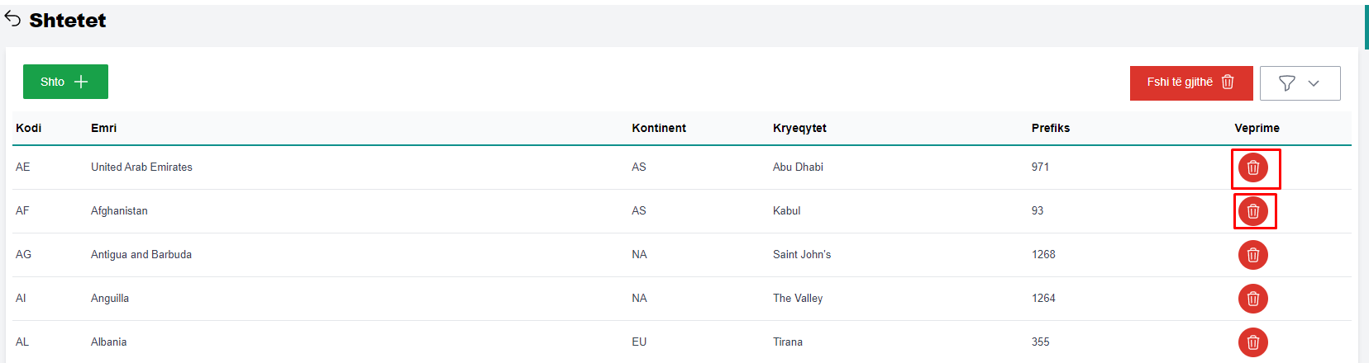
Task: Click the filter funnel icon
Action: pyautogui.click(x=1286, y=83)
